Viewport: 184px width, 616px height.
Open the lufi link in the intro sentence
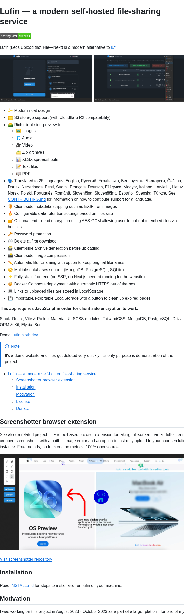pyautogui.click(x=114, y=47)
